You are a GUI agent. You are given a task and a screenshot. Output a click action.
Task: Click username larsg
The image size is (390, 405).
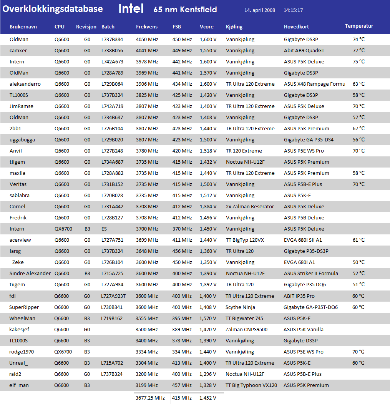coord(15,251)
